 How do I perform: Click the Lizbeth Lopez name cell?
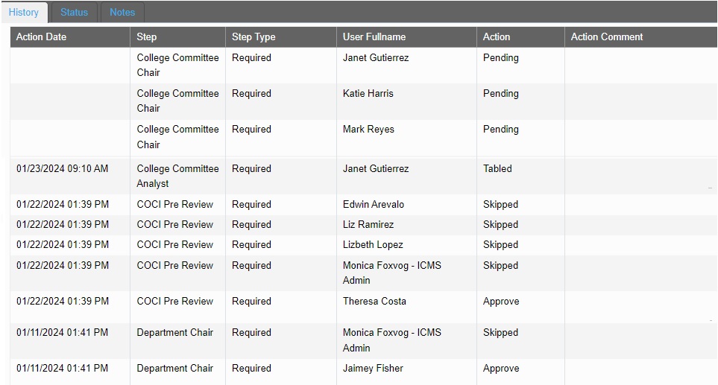pos(406,244)
